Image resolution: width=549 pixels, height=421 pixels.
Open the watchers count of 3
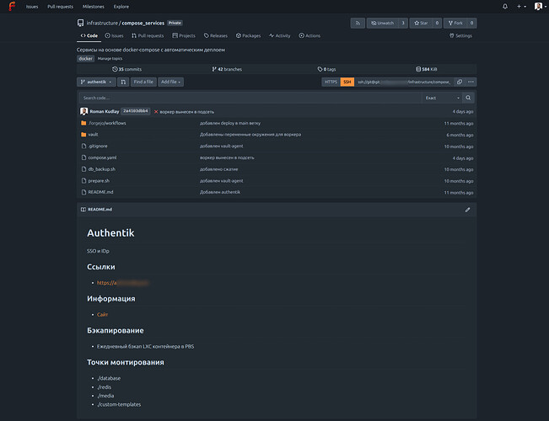(x=403, y=23)
